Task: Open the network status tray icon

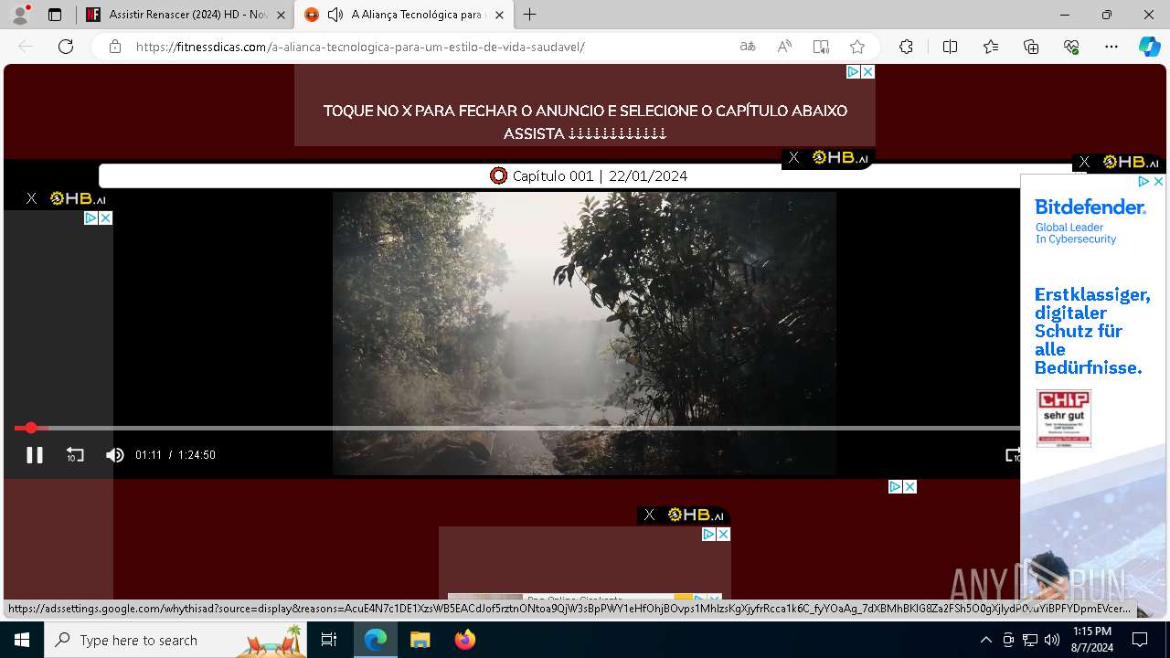Action: (x=1030, y=640)
